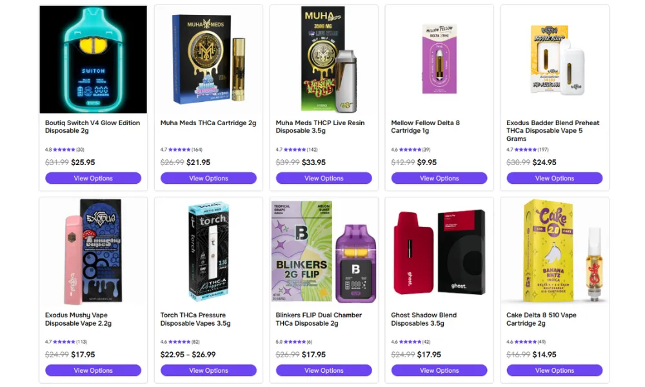This screenshot has width=645, height=387.
Task: Click View Options for Cake Delta 8 Cartridge
Action: [555, 370]
